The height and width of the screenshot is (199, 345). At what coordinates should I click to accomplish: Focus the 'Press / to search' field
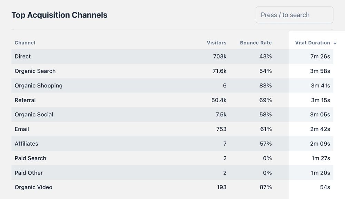pos(294,15)
